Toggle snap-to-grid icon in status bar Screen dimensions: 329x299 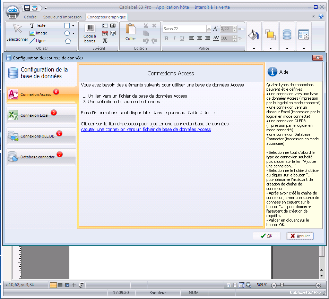point(67,285)
